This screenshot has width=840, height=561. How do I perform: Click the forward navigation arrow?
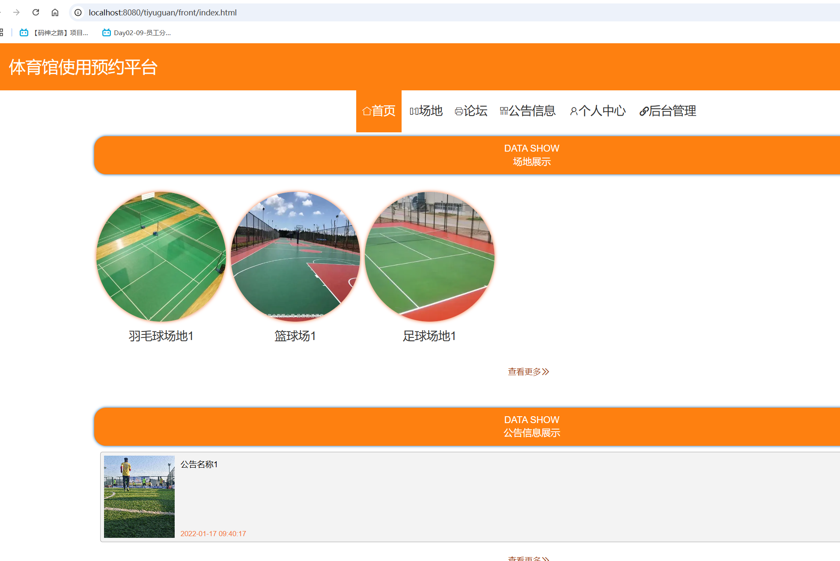pos(16,12)
